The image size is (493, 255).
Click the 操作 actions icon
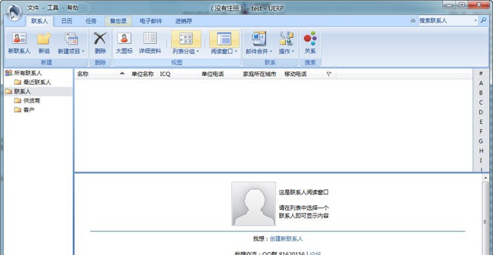(287, 39)
